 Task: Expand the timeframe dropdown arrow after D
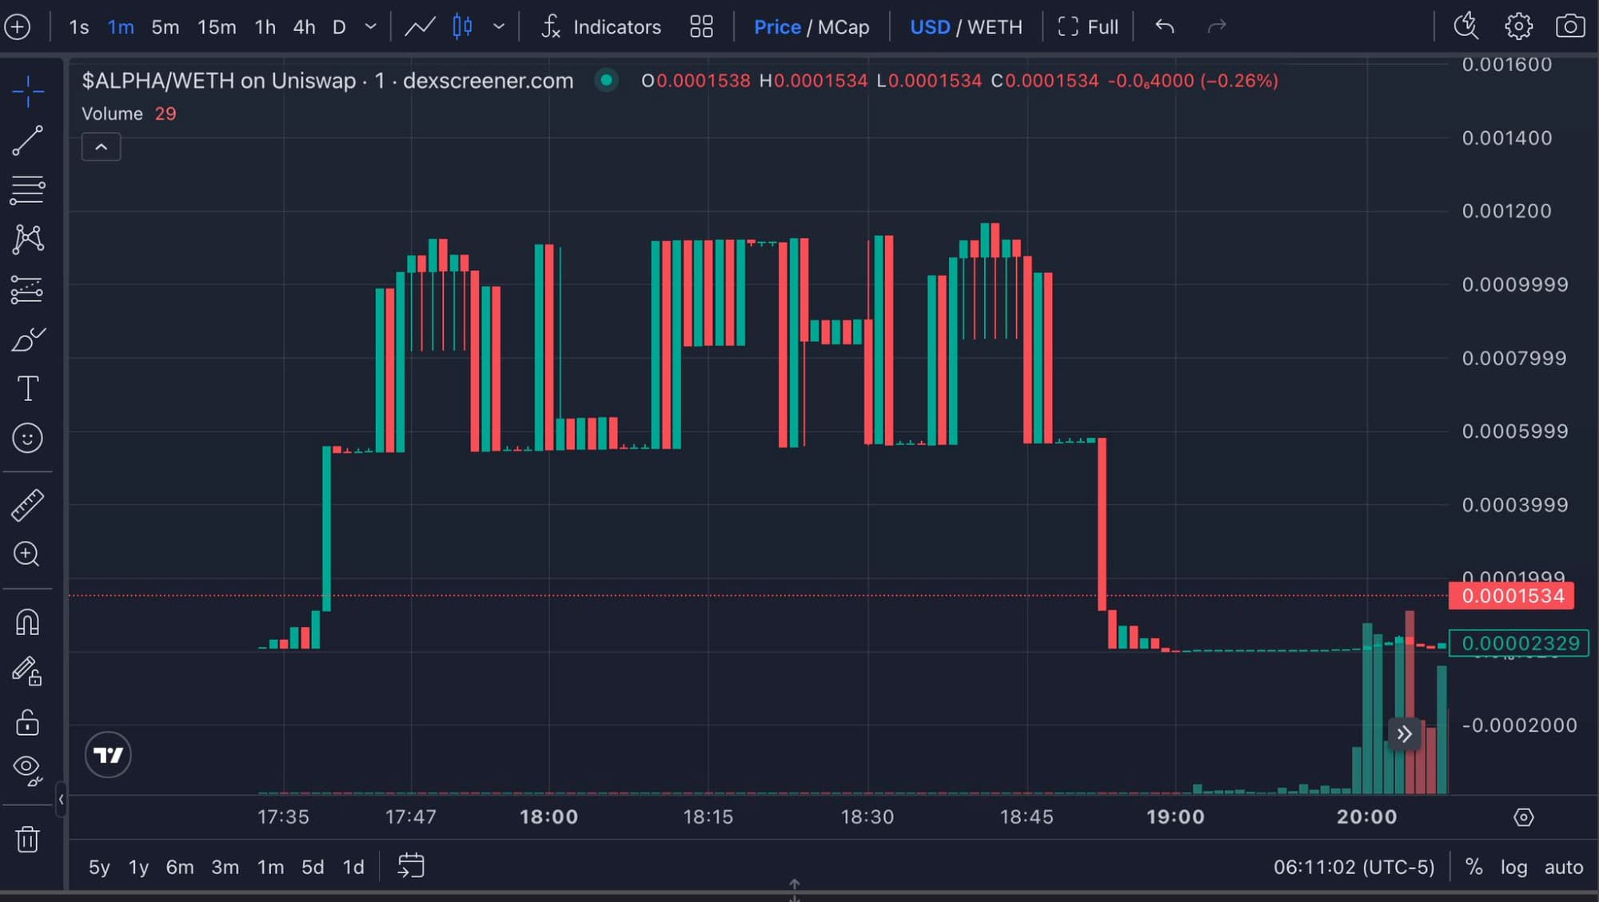[x=370, y=26]
